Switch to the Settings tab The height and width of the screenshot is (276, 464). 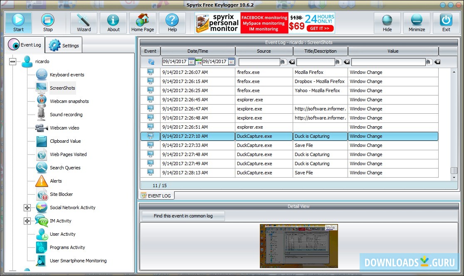tap(64, 46)
